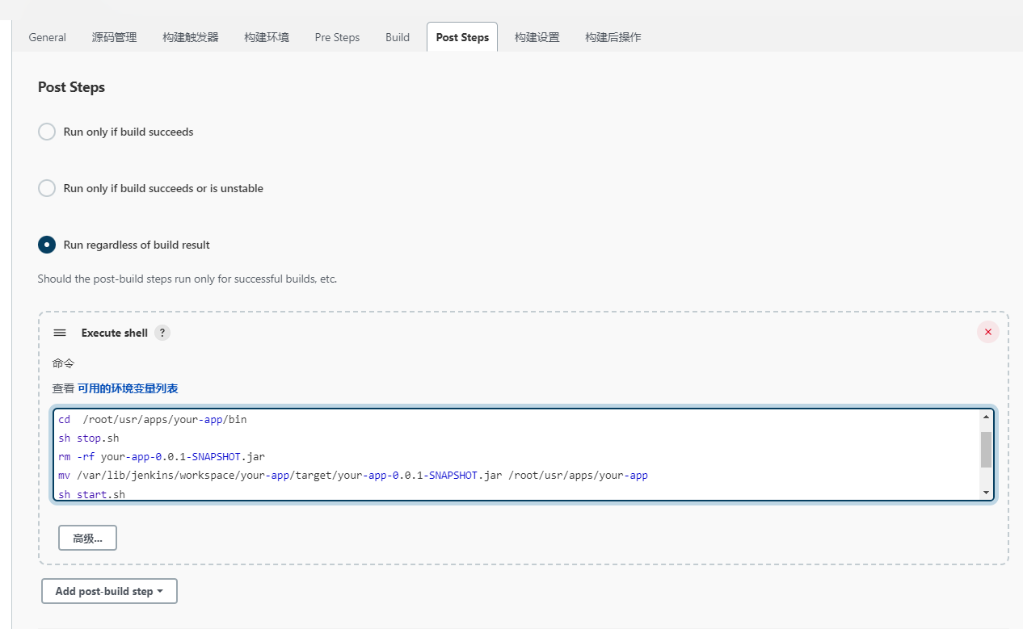Click the Execute shell title text
This screenshot has height=629, width=1023.
[115, 333]
